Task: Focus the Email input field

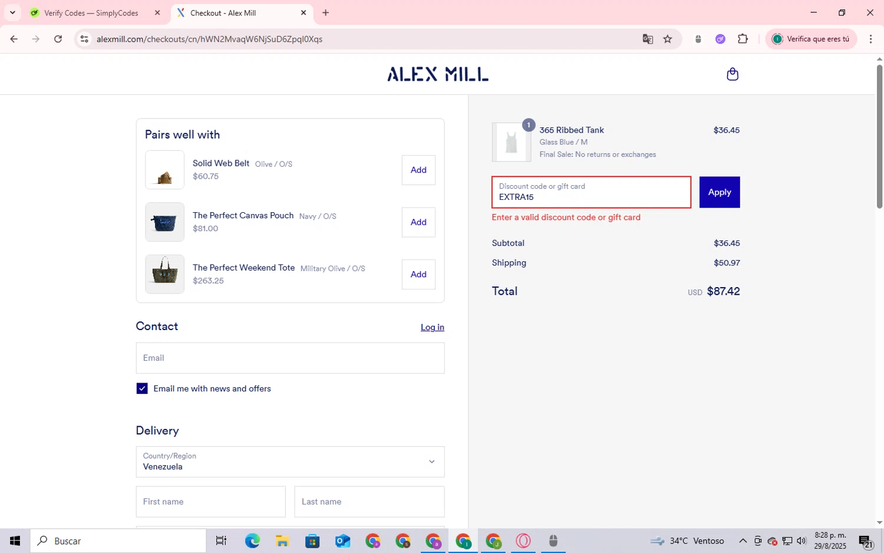Action: (290, 358)
